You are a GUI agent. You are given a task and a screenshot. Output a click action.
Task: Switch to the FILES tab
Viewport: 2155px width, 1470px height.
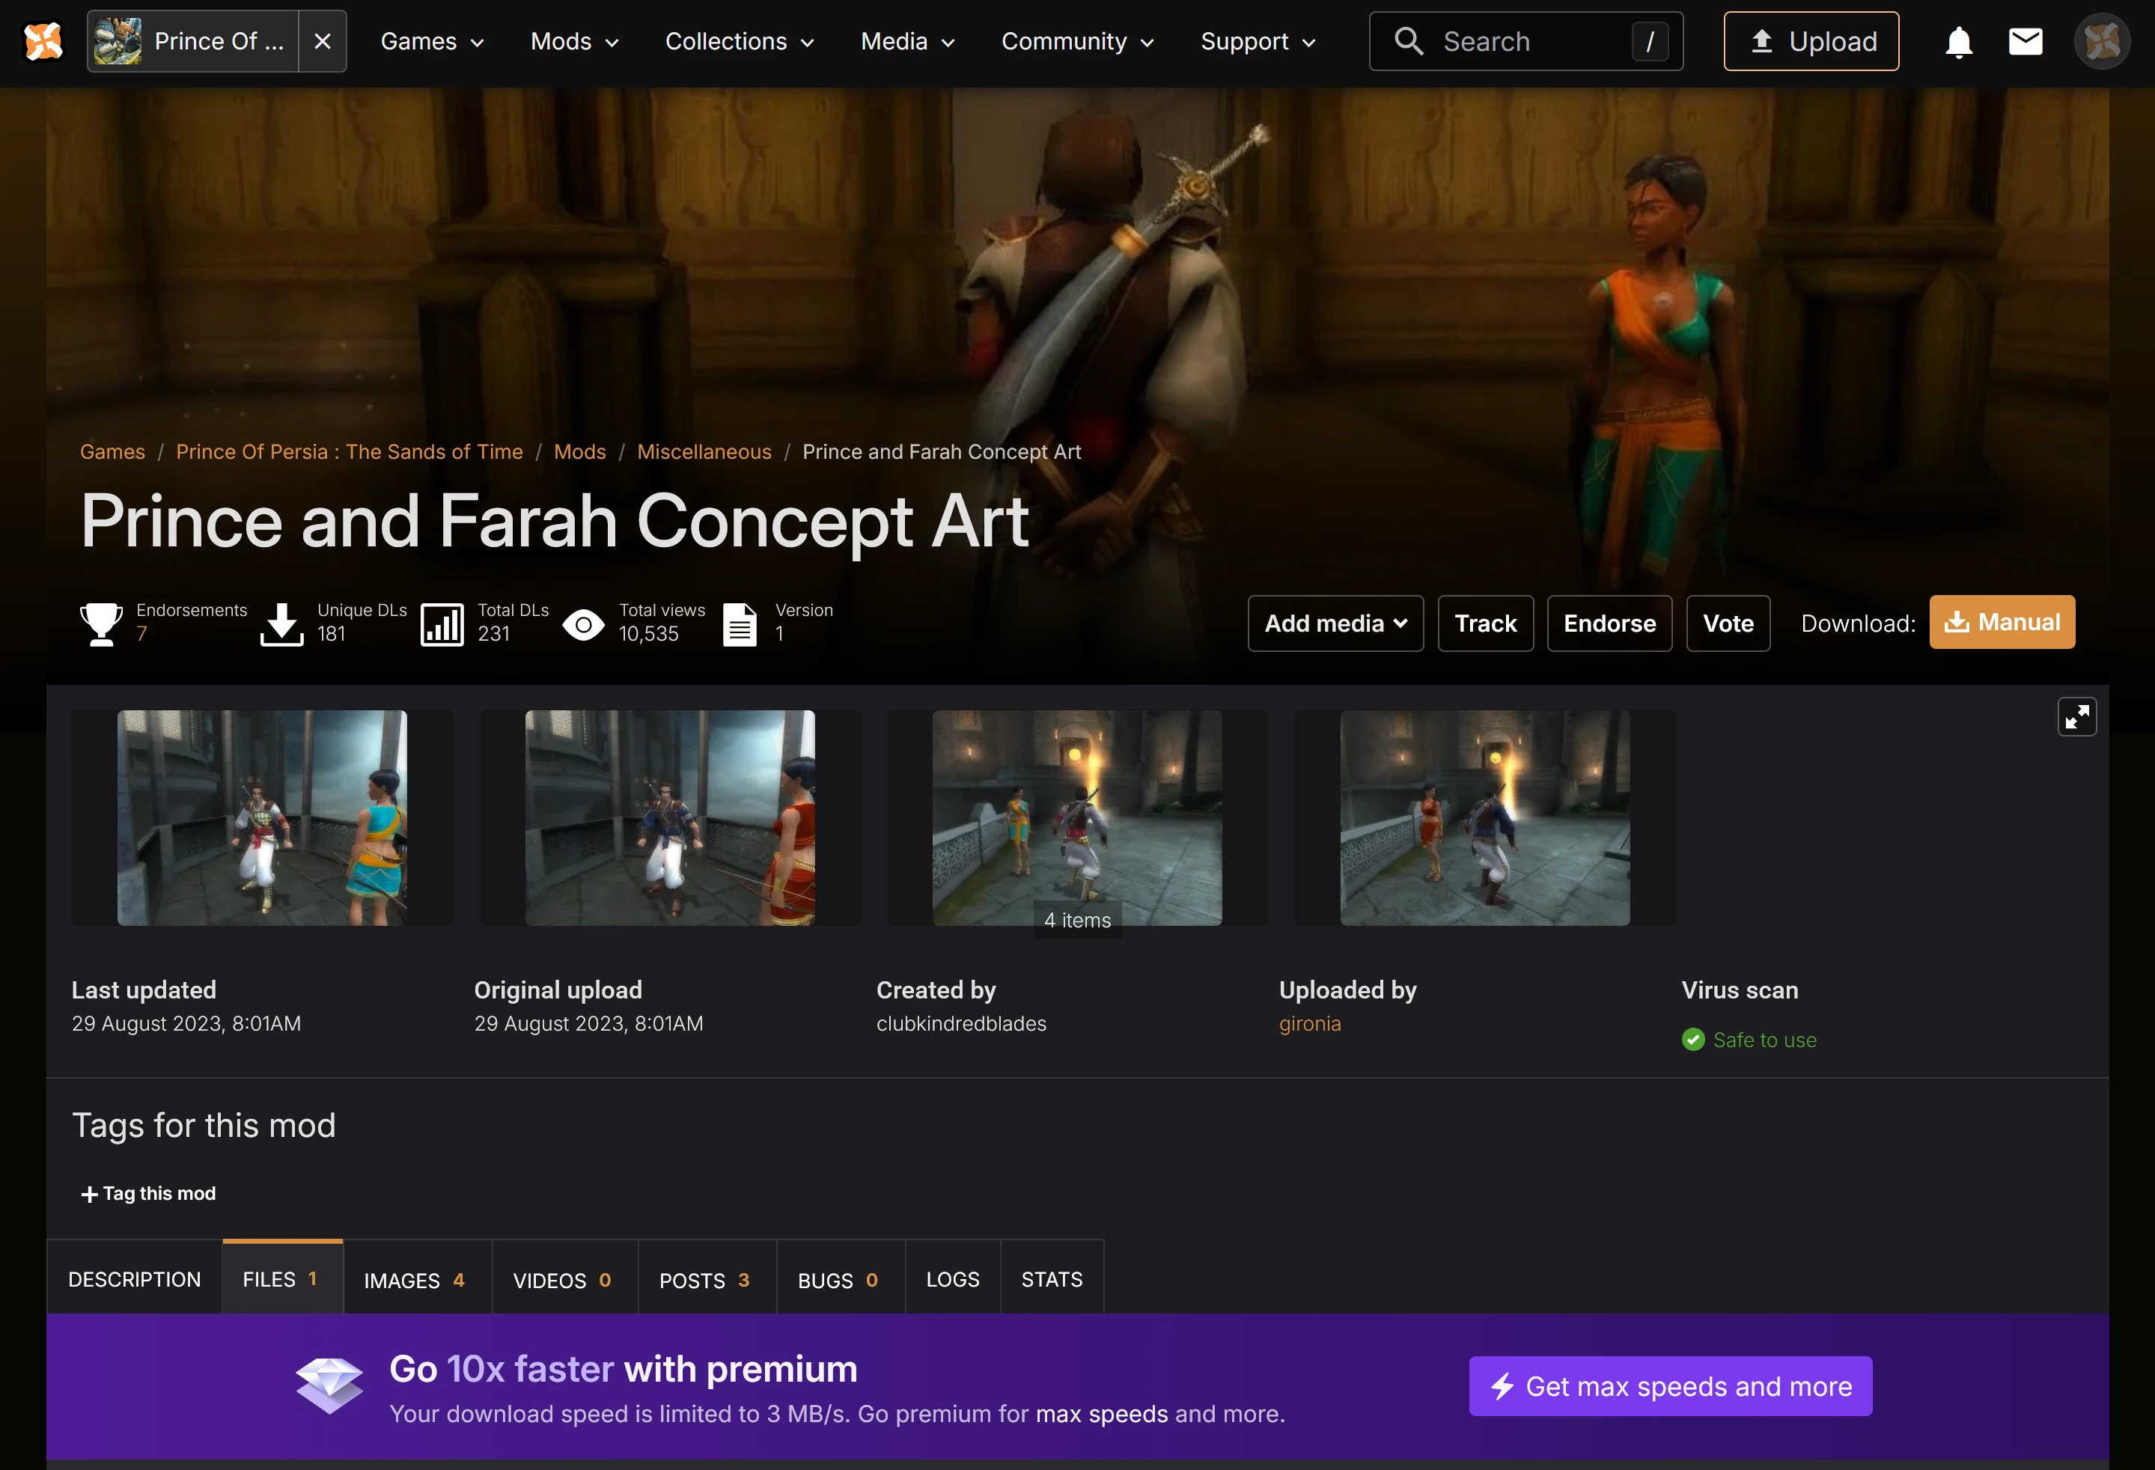coord(282,1279)
